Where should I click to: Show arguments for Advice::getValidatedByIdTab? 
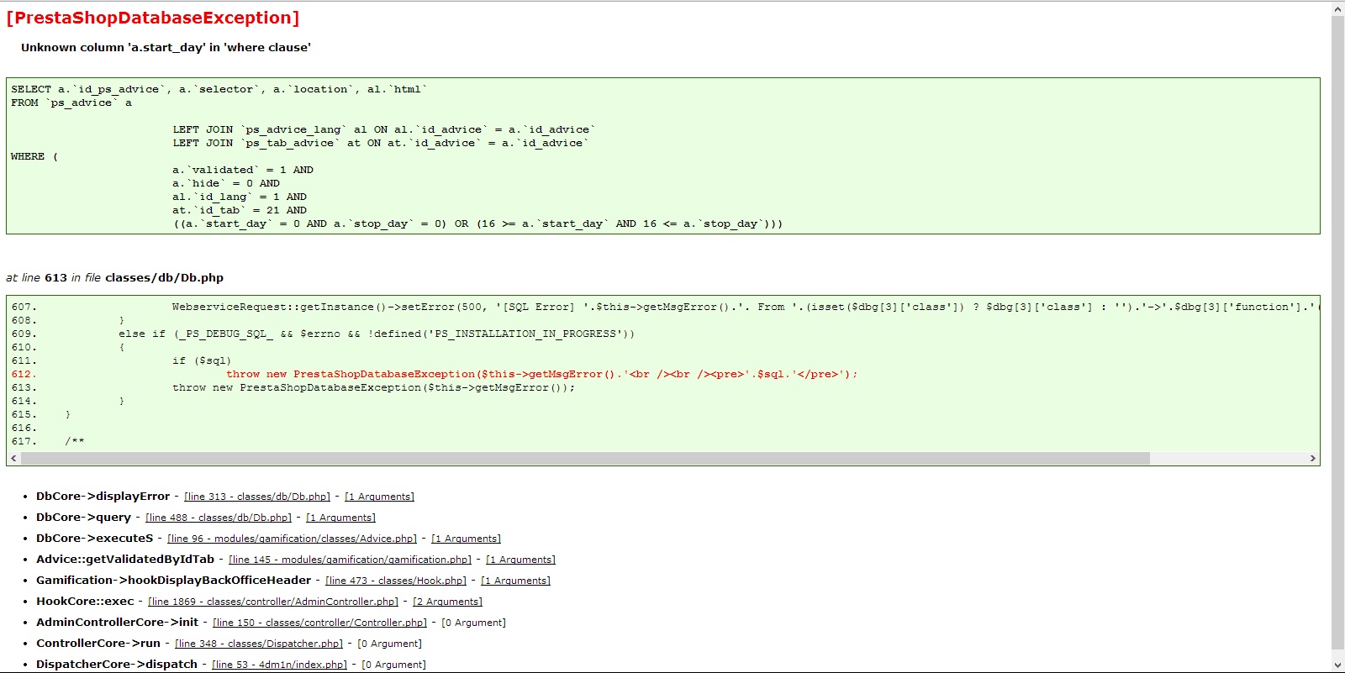pos(520,560)
